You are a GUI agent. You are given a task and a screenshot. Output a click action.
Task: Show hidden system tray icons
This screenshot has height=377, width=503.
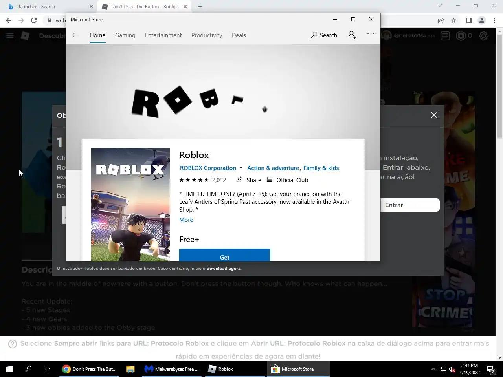[433, 369]
